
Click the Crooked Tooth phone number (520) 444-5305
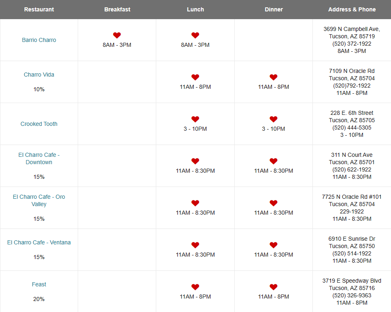click(352, 127)
